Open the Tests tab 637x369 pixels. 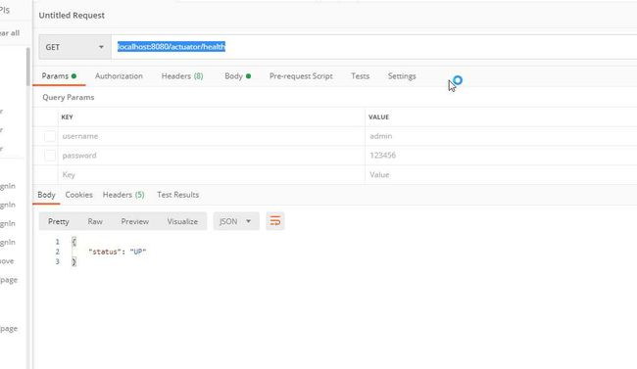pos(361,76)
